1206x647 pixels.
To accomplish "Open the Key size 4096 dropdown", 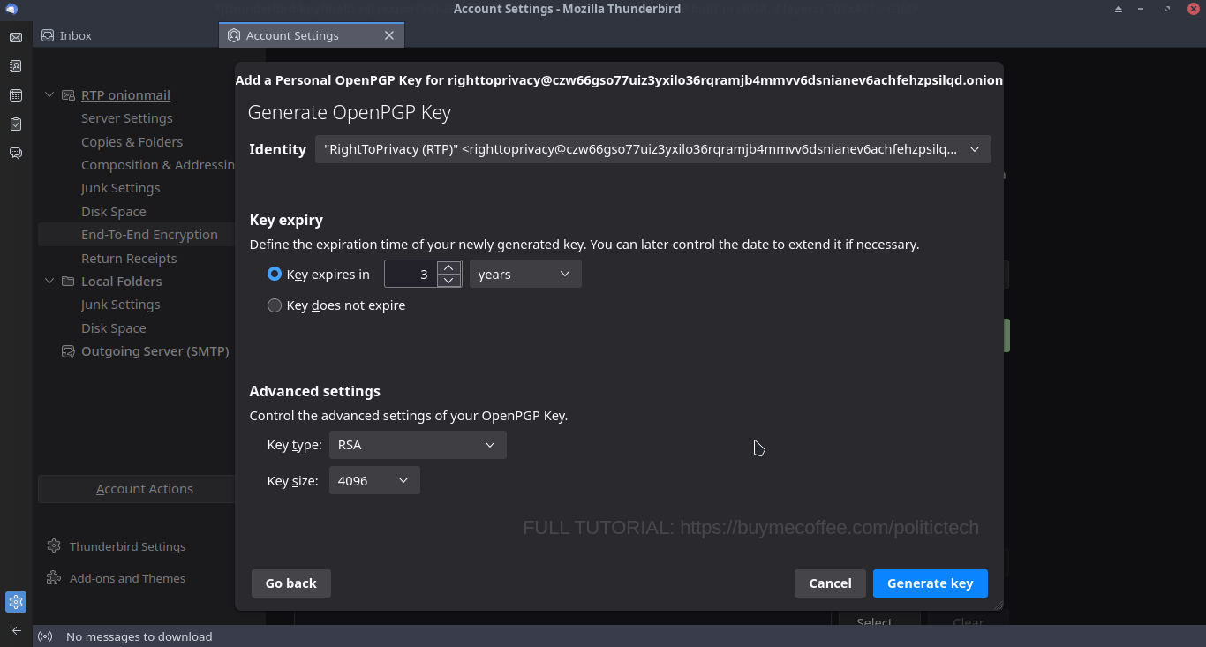I will [374, 480].
